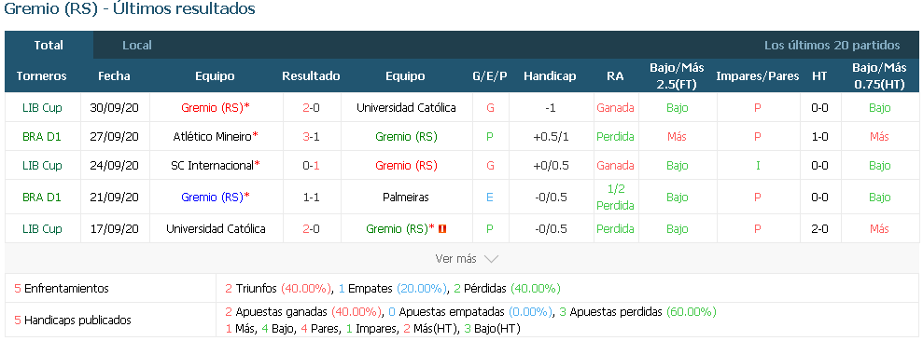923x341 pixels.
Task: Click the Impares/Pares column header
Action: [x=758, y=75]
